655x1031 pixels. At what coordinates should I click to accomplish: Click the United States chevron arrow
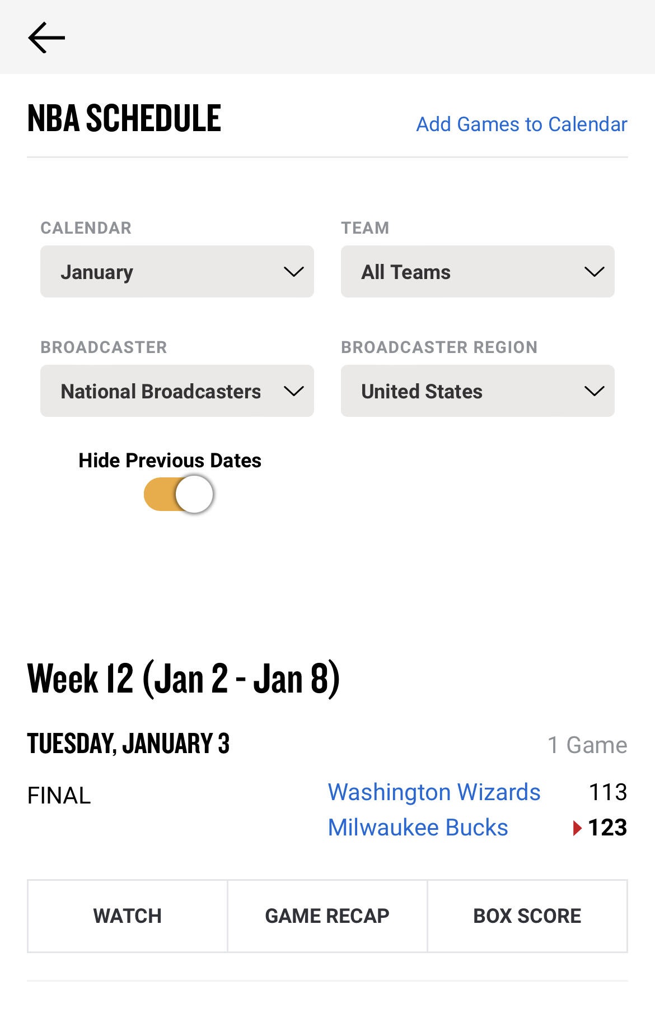click(x=594, y=391)
